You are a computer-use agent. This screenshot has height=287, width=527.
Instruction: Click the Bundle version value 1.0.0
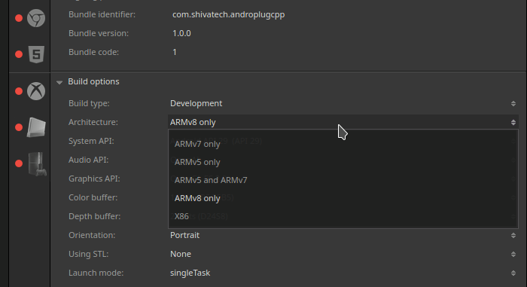pos(181,33)
